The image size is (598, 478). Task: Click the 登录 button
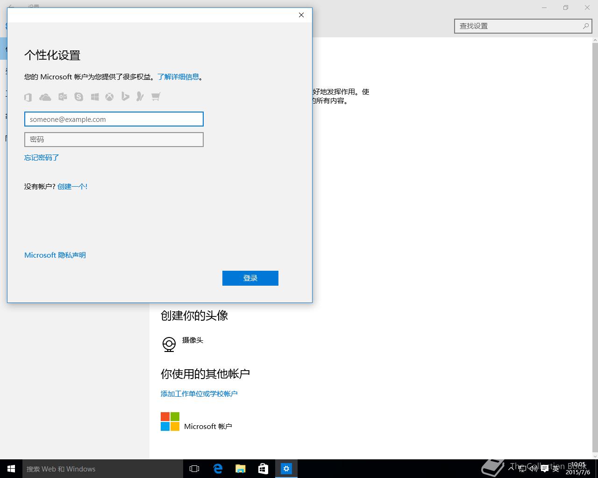pyautogui.click(x=250, y=278)
